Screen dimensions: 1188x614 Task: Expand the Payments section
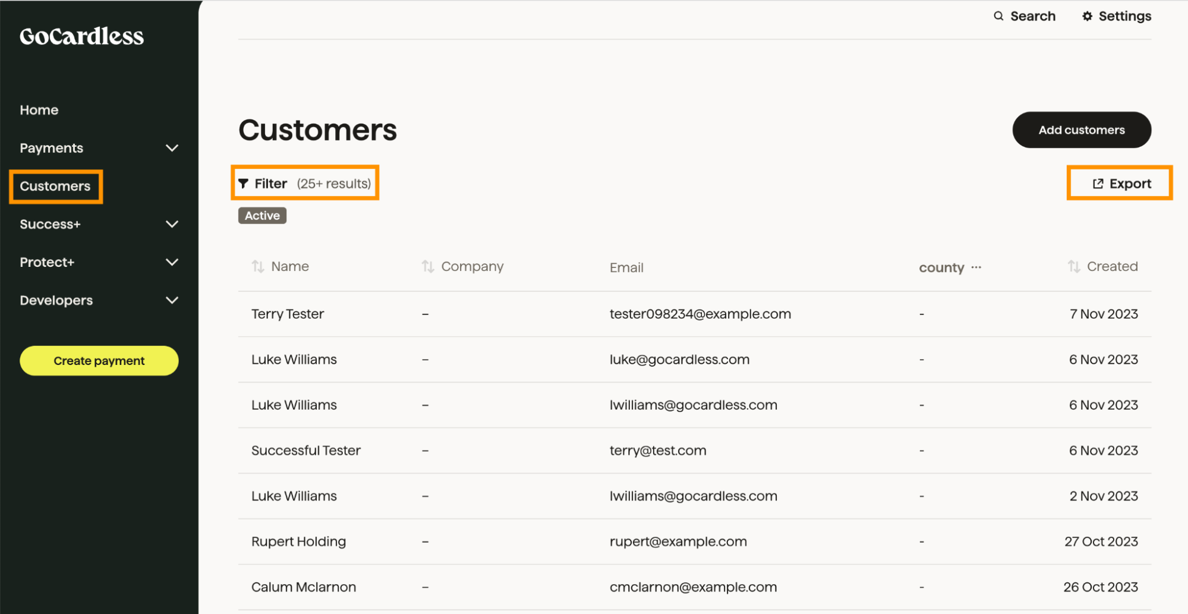coord(172,148)
